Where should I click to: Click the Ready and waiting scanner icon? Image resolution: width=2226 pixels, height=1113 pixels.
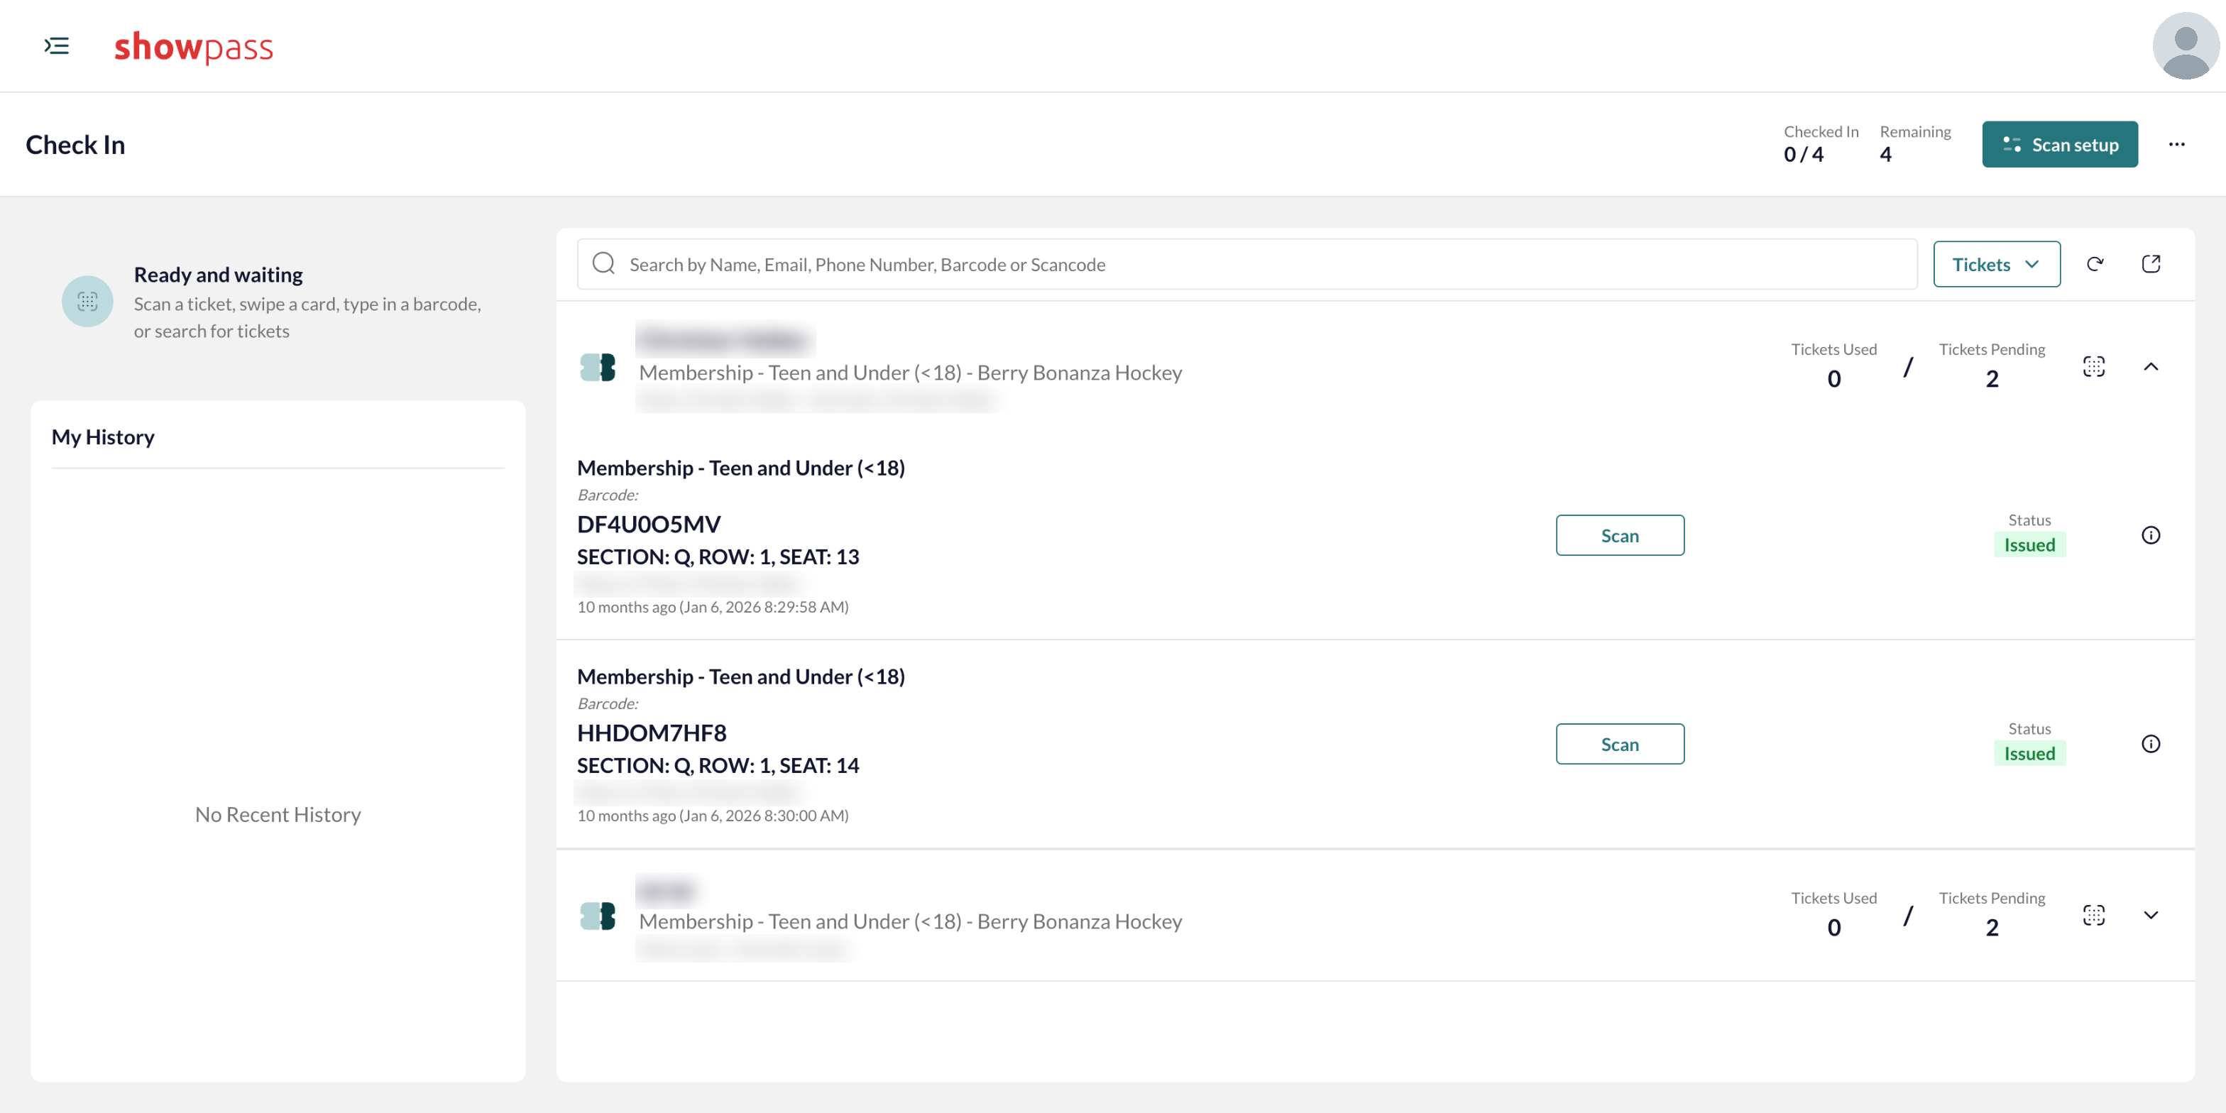pyautogui.click(x=87, y=302)
